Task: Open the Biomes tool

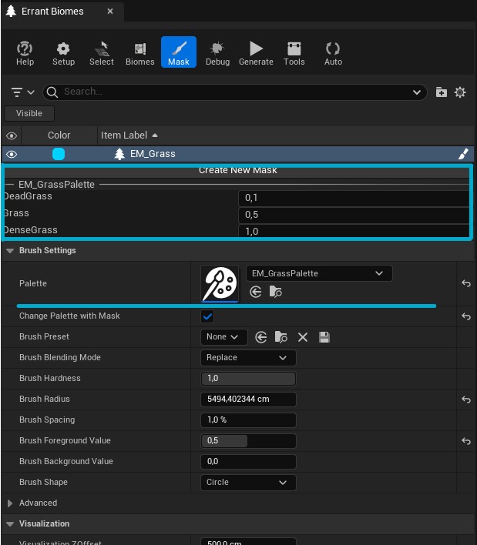Action: 140,53
